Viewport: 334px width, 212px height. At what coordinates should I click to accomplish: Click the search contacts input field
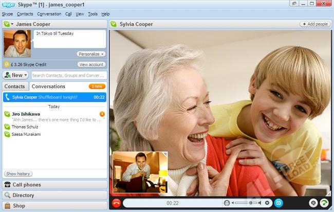coord(68,75)
